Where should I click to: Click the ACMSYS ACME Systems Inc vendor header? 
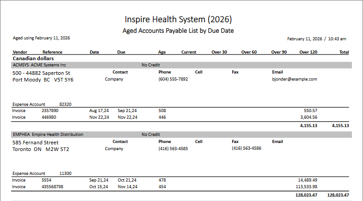click(39, 65)
